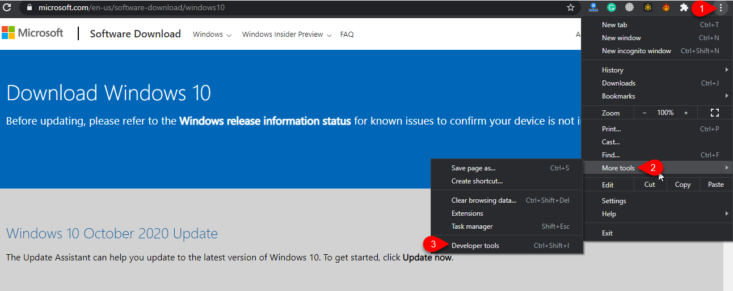Select New window from Chrome menu
733x291 pixels.
pos(657,38)
